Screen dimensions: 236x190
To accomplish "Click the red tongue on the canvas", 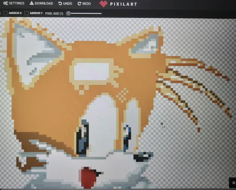I will pos(87,177).
